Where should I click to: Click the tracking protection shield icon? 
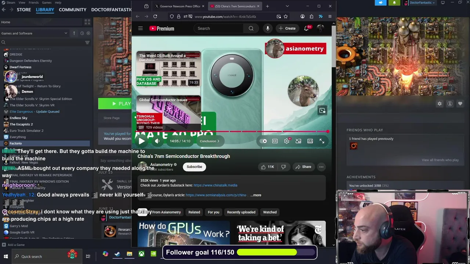171,16
